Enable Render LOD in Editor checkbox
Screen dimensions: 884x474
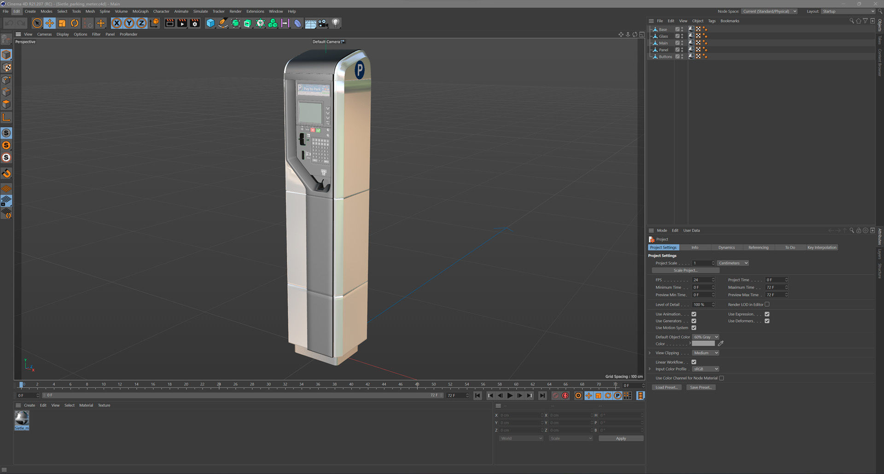[767, 304]
